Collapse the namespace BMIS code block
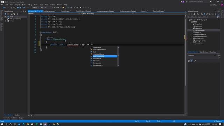The height and width of the screenshot is (126, 224). click(x=41, y=32)
